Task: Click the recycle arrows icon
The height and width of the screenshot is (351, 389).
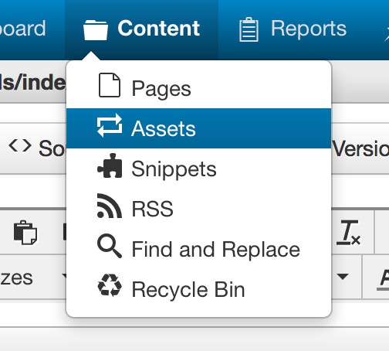Action: point(110,285)
